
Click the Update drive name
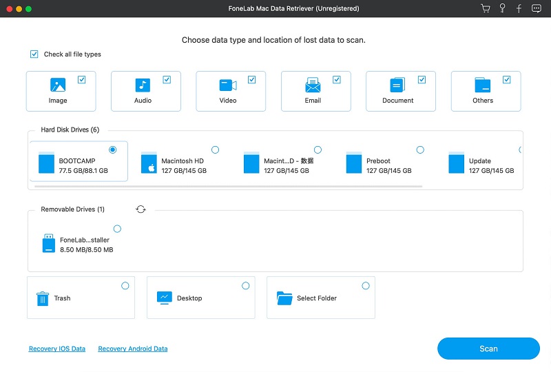pyautogui.click(x=479, y=161)
